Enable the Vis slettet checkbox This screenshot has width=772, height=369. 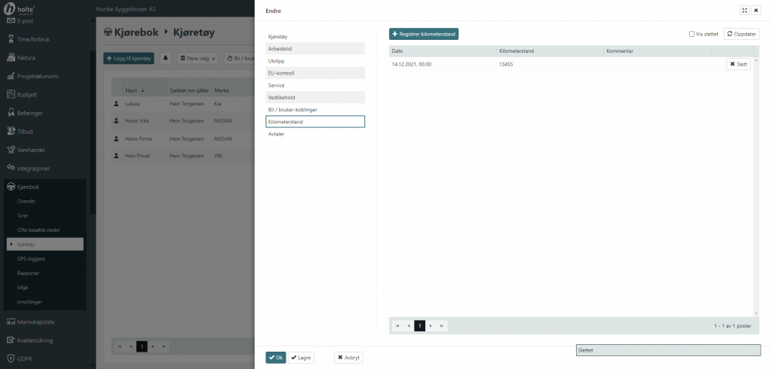click(x=692, y=34)
